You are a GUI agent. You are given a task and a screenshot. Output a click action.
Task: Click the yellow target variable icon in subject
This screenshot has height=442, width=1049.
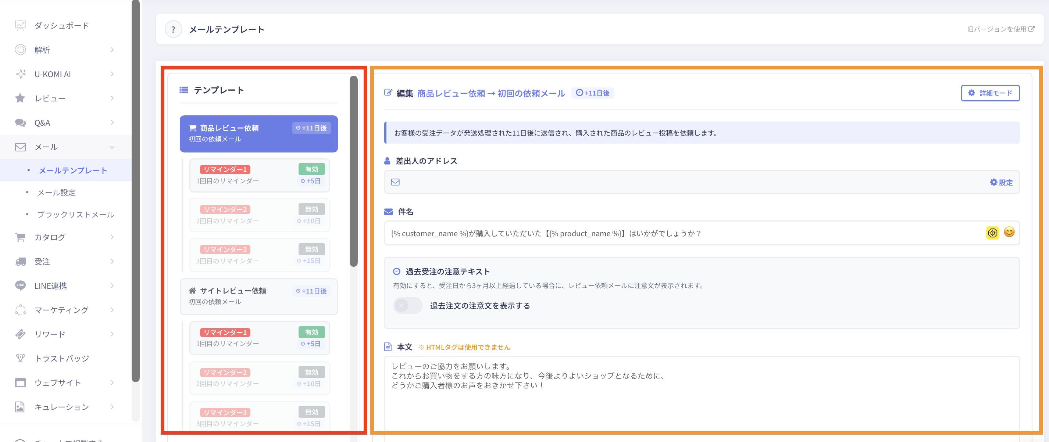pyautogui.click(x=992, y=233)
